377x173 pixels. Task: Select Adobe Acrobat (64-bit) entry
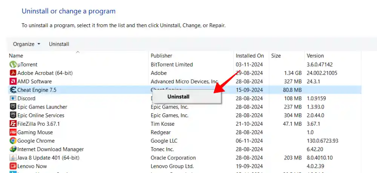coord(45,73)
